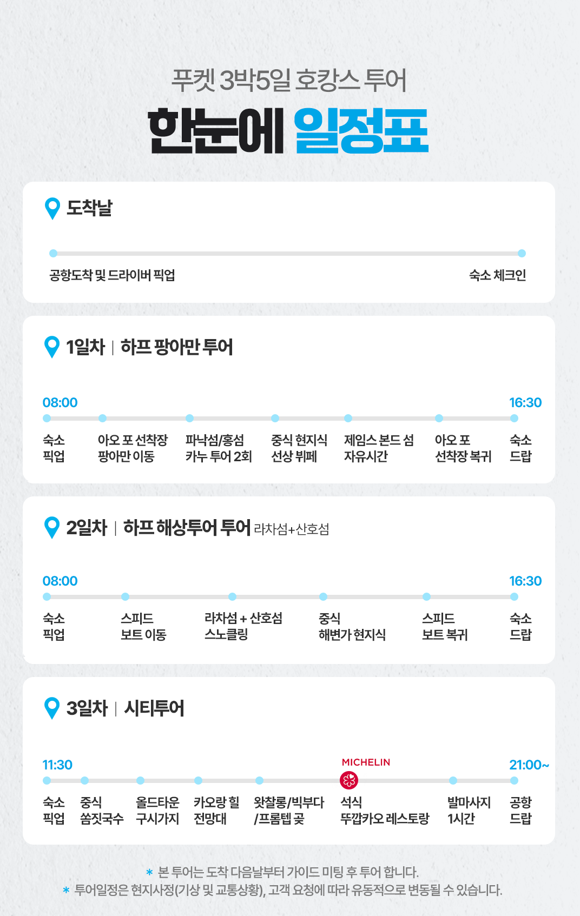Click the 11:30 start time label
Viewport: 580px width, 916px height.
[57, 765]
